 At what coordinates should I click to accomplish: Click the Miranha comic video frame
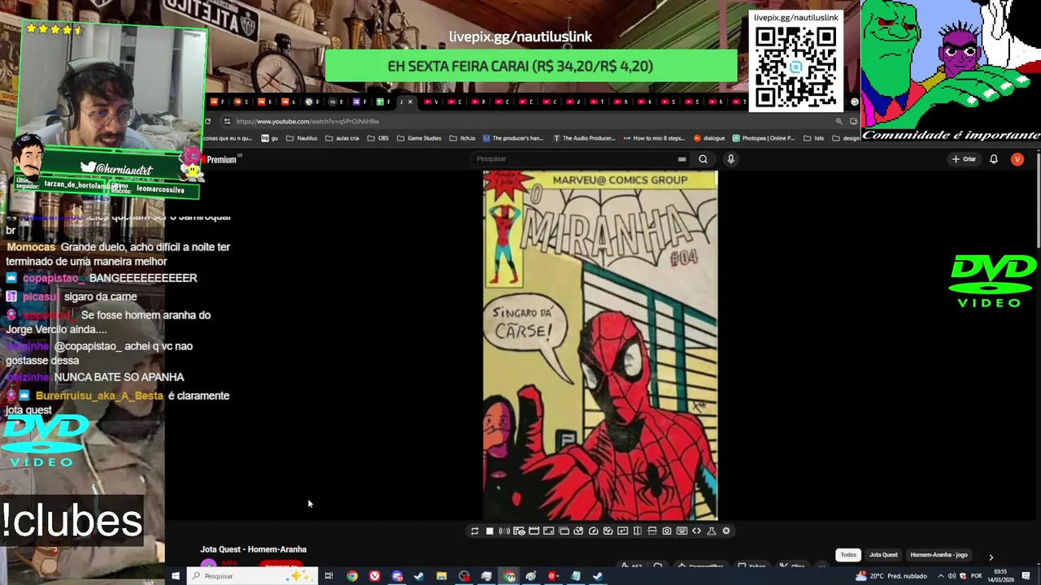tap(600, 345)
